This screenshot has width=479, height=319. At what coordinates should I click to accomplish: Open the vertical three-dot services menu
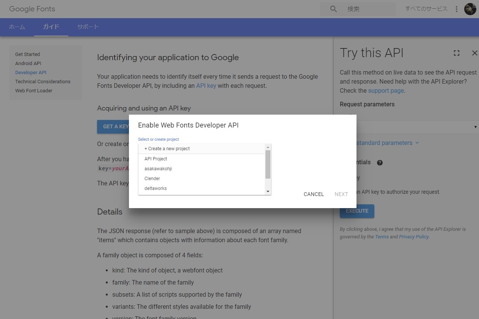(x=457, y=9)
